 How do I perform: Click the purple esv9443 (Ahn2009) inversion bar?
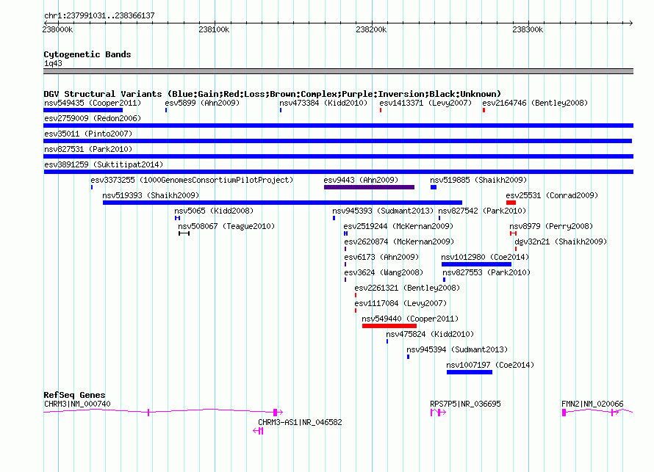pos(369,187)
